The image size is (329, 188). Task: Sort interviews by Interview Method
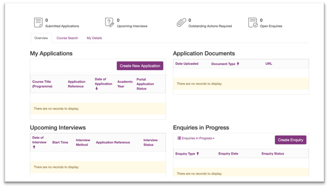pos(83,142)
